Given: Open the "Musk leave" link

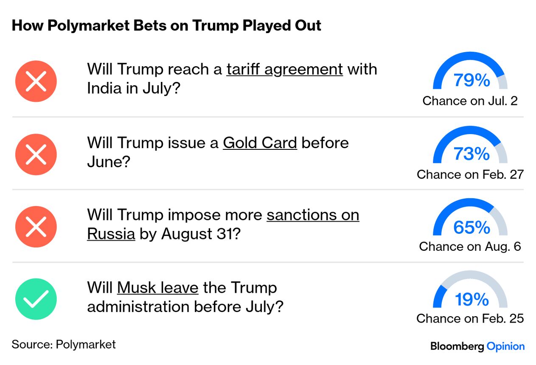Looking at the screenshot, I should pyautogui.click(x=158, y=288).
